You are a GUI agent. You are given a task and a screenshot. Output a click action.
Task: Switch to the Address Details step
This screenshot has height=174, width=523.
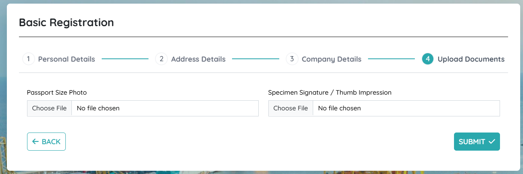(198, 59)
